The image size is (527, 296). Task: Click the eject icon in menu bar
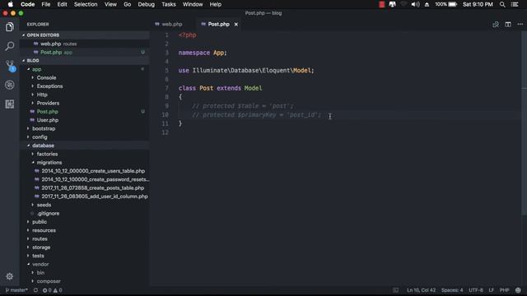pos(427,4)
